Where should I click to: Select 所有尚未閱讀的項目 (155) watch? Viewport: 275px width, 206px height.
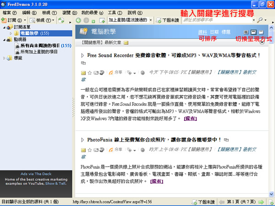pos(46,45)
